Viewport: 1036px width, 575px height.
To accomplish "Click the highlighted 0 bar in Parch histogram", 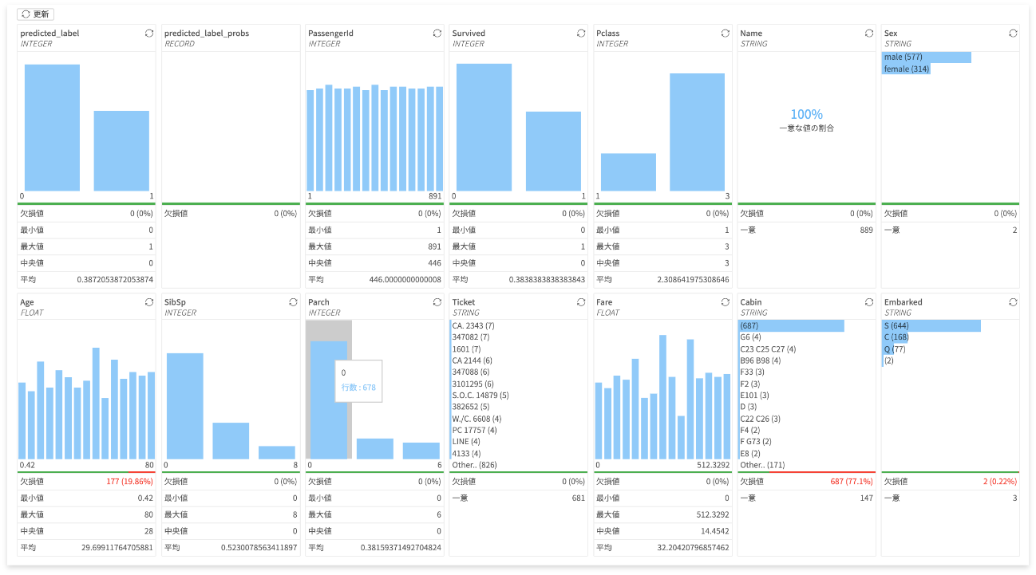I will tap(329, 400).
